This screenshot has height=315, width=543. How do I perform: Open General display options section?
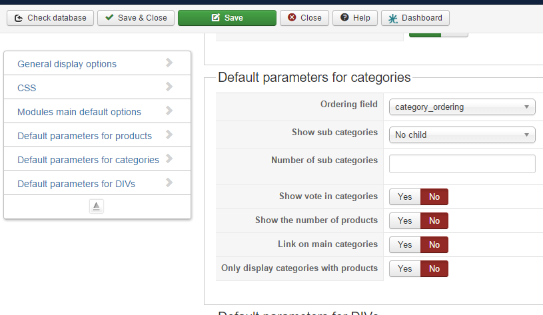[67, 64]
